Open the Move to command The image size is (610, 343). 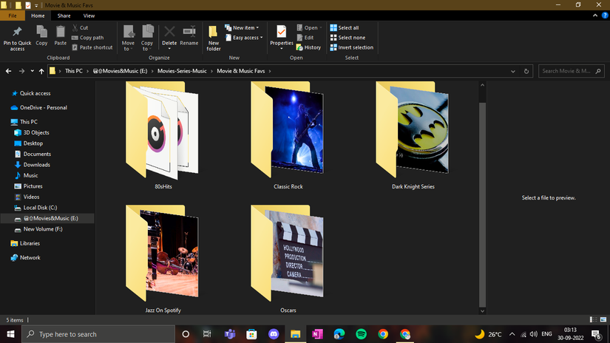pyautogui.click(x=128, y=38)
